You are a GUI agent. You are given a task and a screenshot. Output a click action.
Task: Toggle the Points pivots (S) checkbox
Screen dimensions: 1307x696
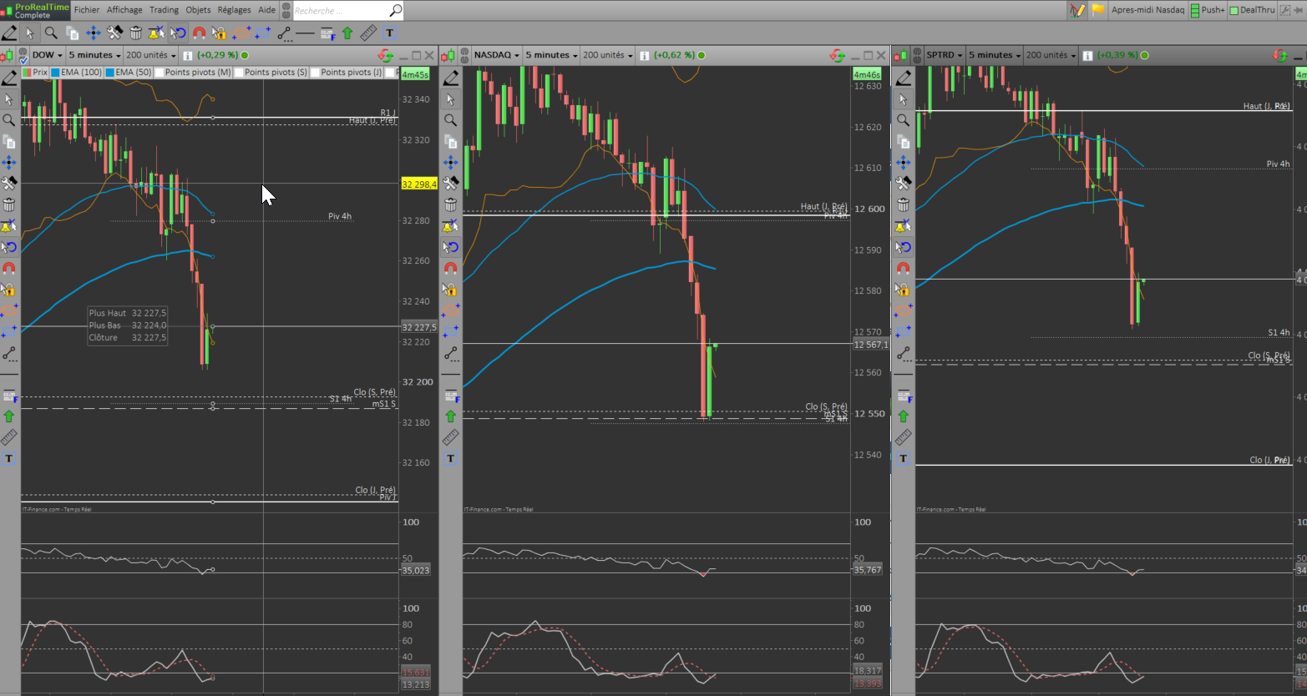(239, 73)
